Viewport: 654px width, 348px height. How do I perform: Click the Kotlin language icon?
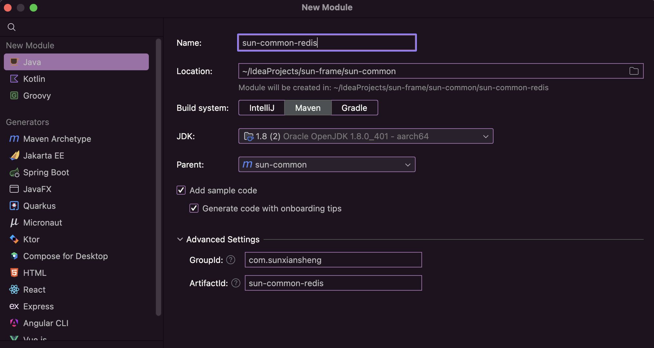(x=14, y=79)
